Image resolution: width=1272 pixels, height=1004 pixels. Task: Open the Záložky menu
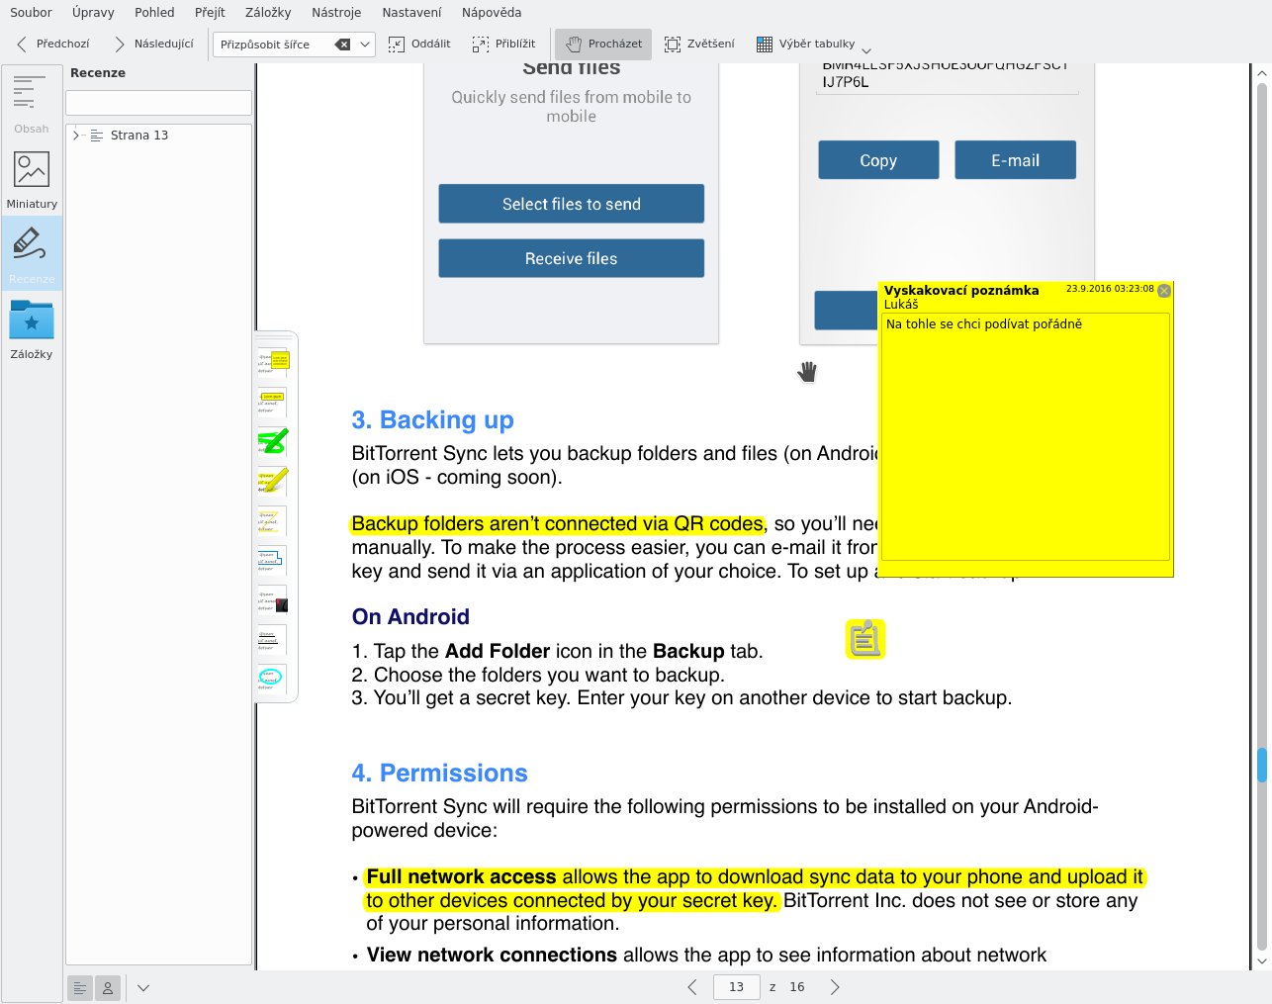tap(267, 13)
